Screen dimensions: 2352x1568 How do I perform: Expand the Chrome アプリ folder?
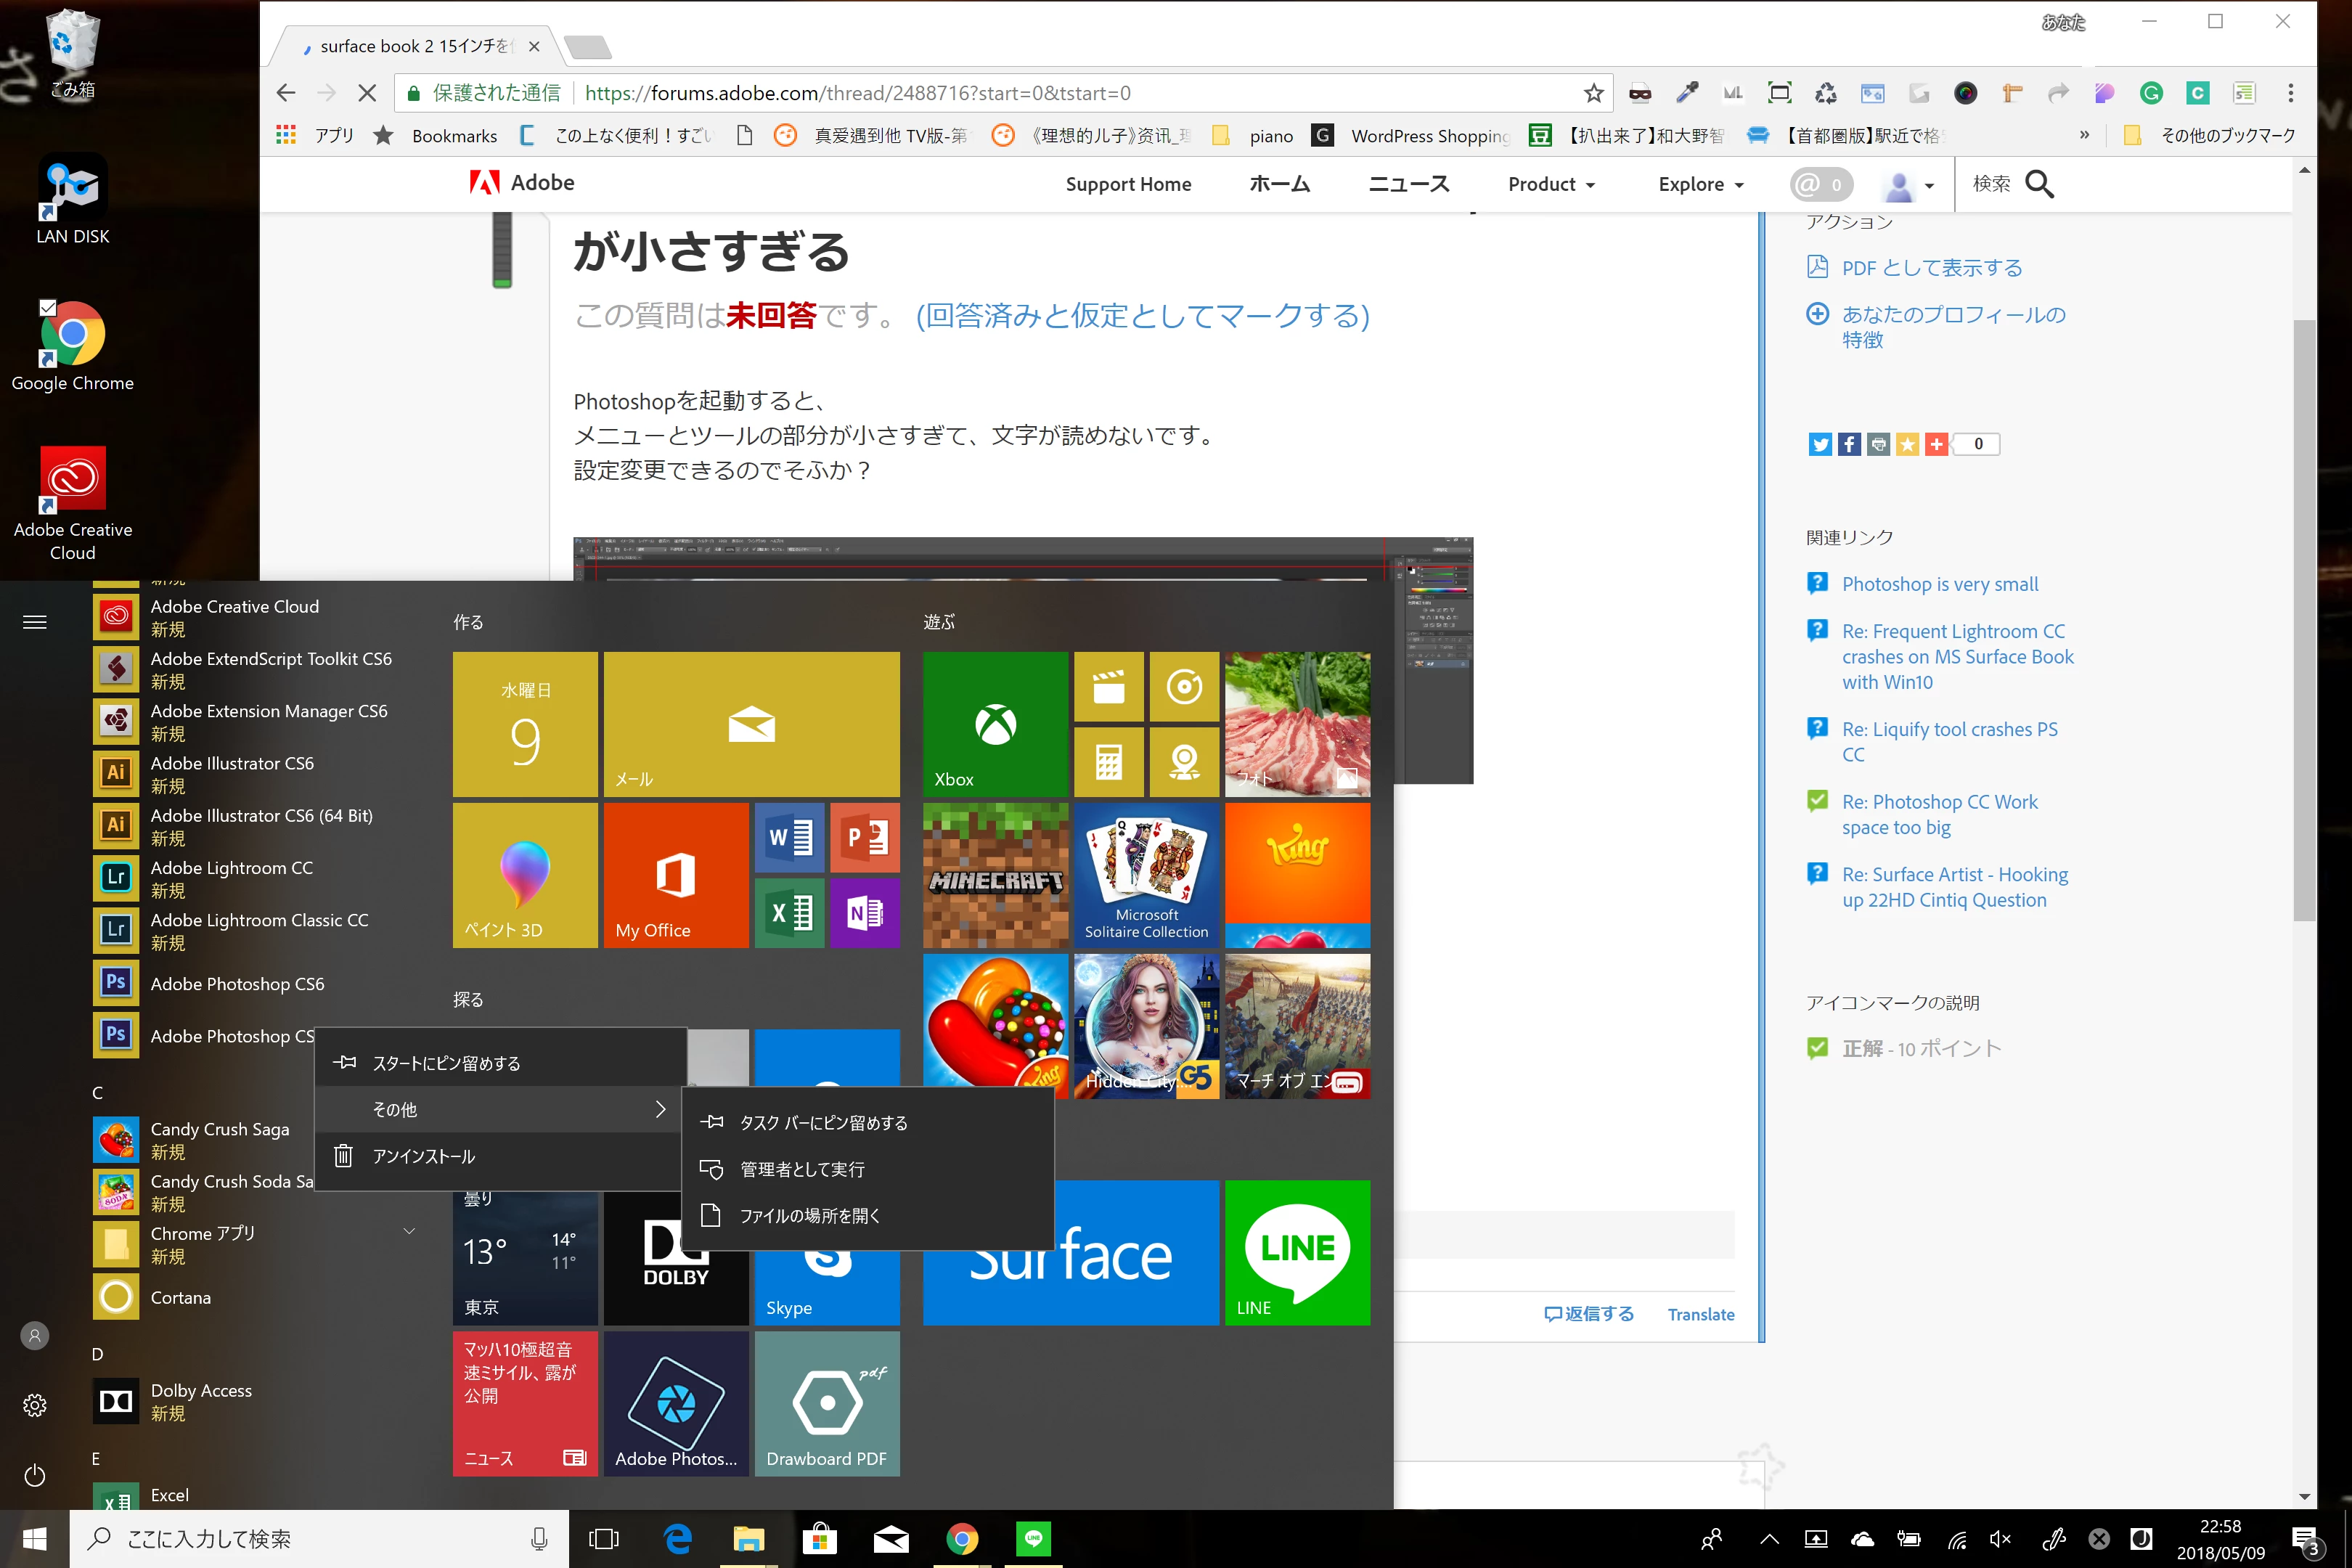click(x=409, y=1232)
